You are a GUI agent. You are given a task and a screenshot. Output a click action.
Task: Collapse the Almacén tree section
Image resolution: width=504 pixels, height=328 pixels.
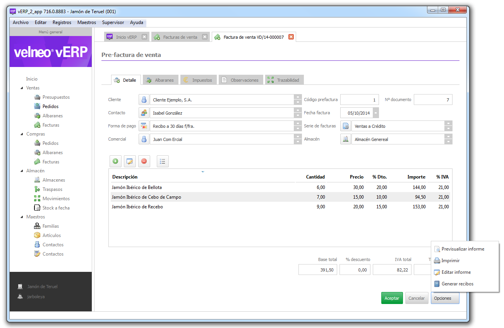[x=22, y=171]
